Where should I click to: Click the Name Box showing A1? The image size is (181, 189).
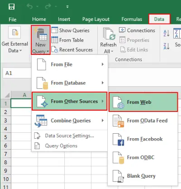17,73
